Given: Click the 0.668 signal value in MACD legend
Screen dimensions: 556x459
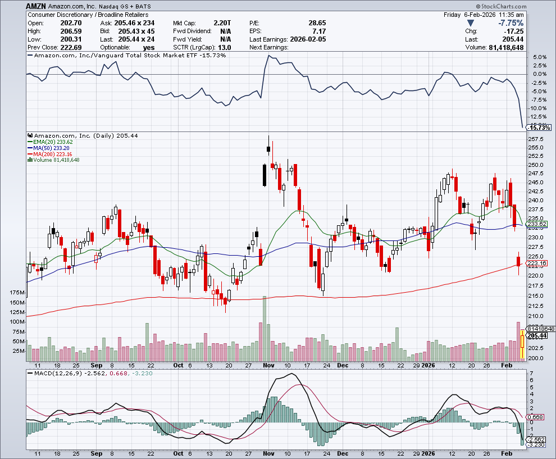Looking at the screenshot, I should pyautogui.click(x=119, y=373).
